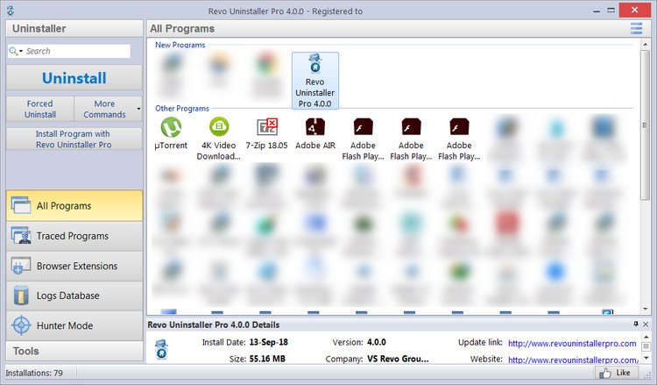Pin the details panel with pushpin icon

pyautogui.click(x=636, y=324)
